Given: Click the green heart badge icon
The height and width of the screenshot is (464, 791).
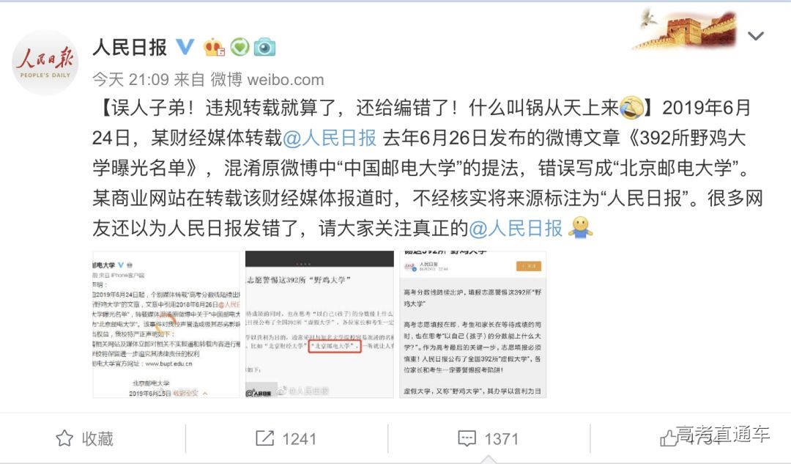Looking at the screenshot, I should [x=239, y=48].
